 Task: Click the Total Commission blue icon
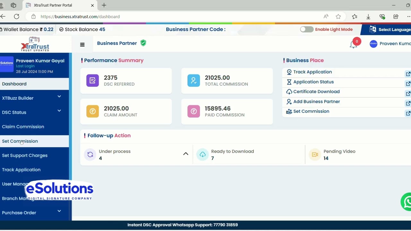click(x=194, y=81)
